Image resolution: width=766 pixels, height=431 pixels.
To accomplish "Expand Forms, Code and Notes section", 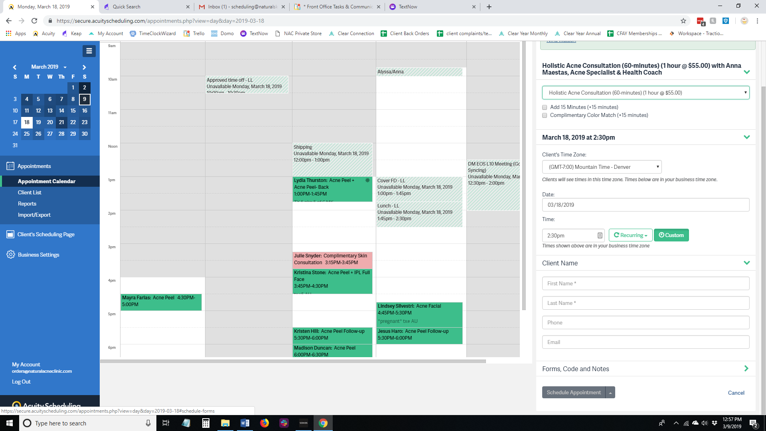I will coord(746,368).
